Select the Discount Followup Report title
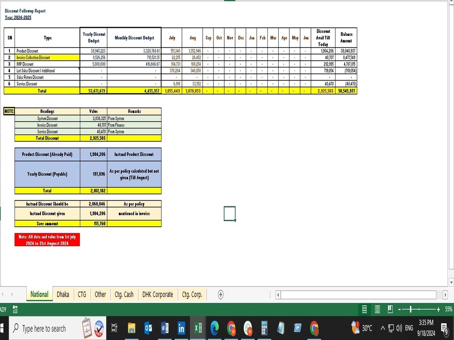 pos(25,11)
